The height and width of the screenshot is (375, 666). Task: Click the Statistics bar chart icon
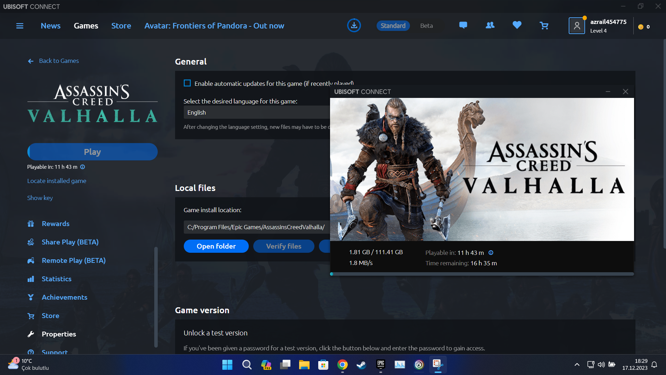point(31,279)
